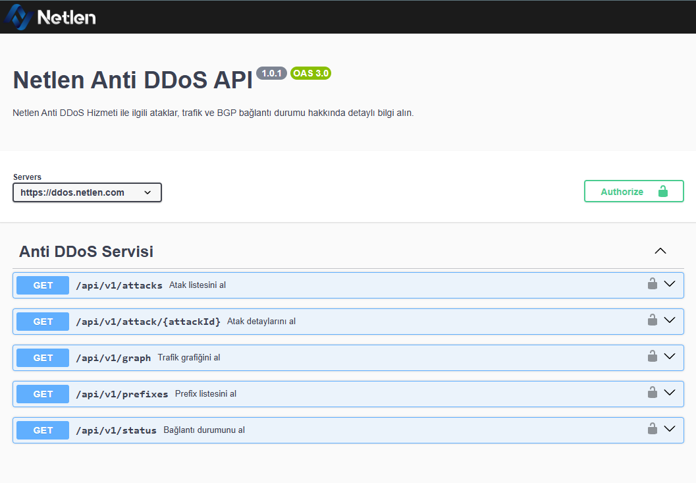Click the GET badge for /api/v1/attacks
The image size is (696, 483).
[43, 285]
